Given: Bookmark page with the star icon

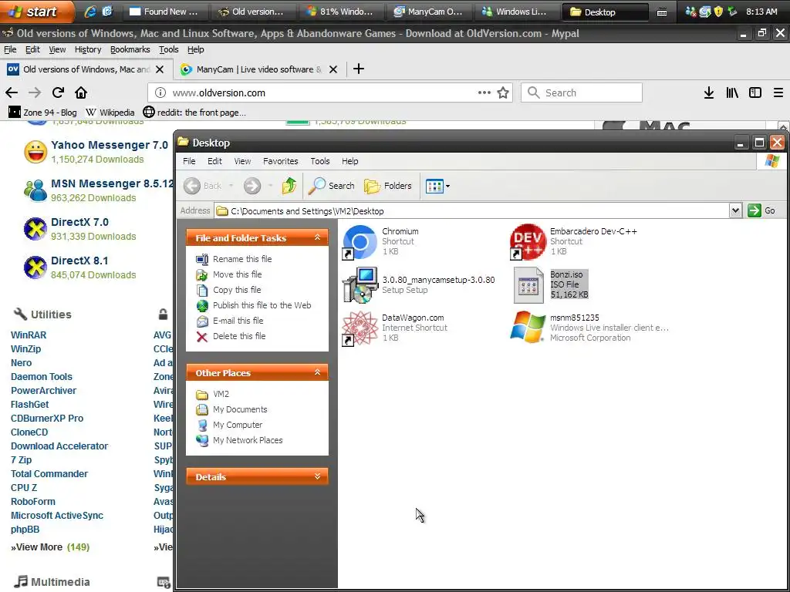Looking at the screenshot, I should tap(503, 92).
